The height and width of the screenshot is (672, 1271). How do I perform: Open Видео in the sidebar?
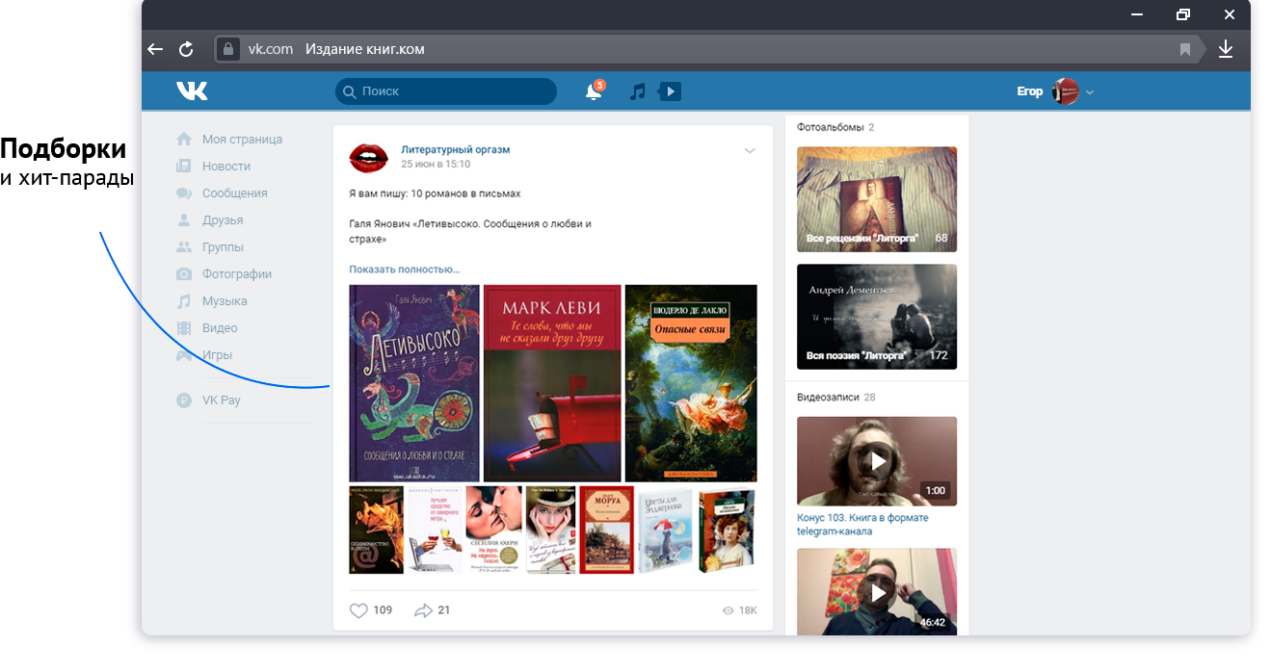(220, 328)
